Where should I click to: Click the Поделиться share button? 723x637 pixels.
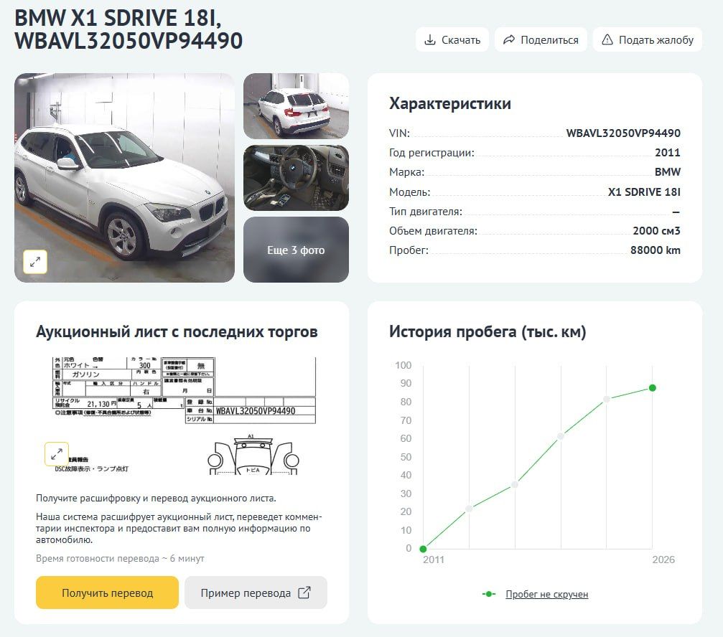click(541, 39)
